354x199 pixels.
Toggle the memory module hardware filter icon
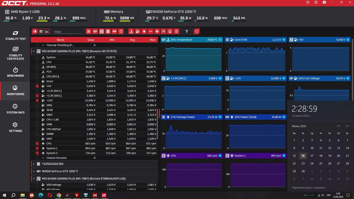[x=114, y=31]
